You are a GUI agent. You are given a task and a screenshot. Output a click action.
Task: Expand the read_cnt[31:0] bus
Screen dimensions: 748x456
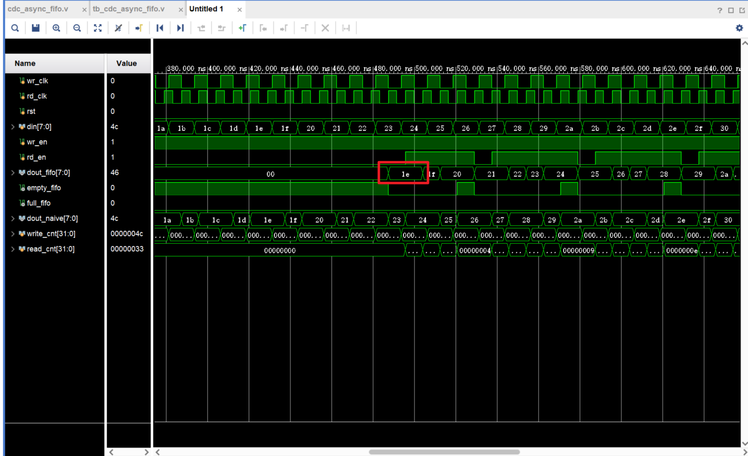click(13, 249)
